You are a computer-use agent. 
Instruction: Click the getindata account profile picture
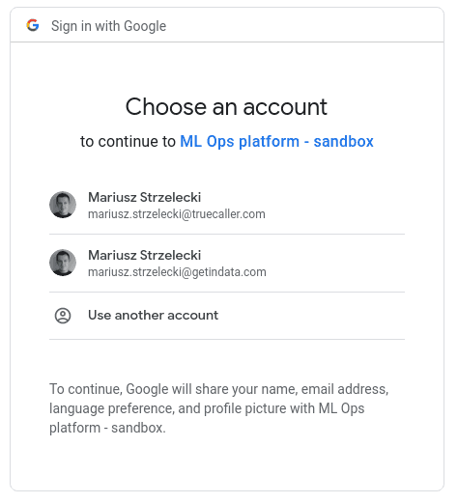pos(63,263)
